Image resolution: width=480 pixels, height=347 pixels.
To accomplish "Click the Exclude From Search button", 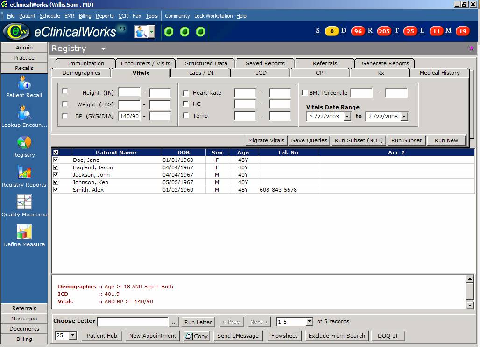I will pyautogui.click(x=337, y=336).
